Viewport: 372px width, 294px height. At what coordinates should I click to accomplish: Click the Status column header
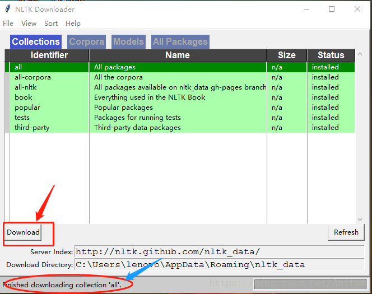point(331,55)
